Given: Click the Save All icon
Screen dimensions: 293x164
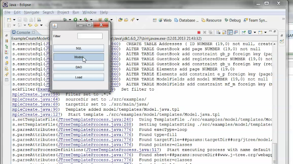Looking at the screenshot, I should click(x=25, y=20).
